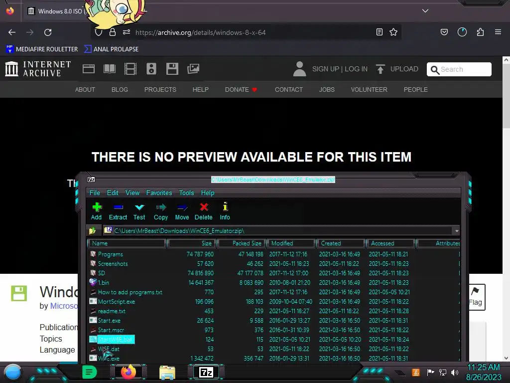Open the Audio speaker icon on Archive
This screenshot has height=383, width=510.
(x=151, y=69)
